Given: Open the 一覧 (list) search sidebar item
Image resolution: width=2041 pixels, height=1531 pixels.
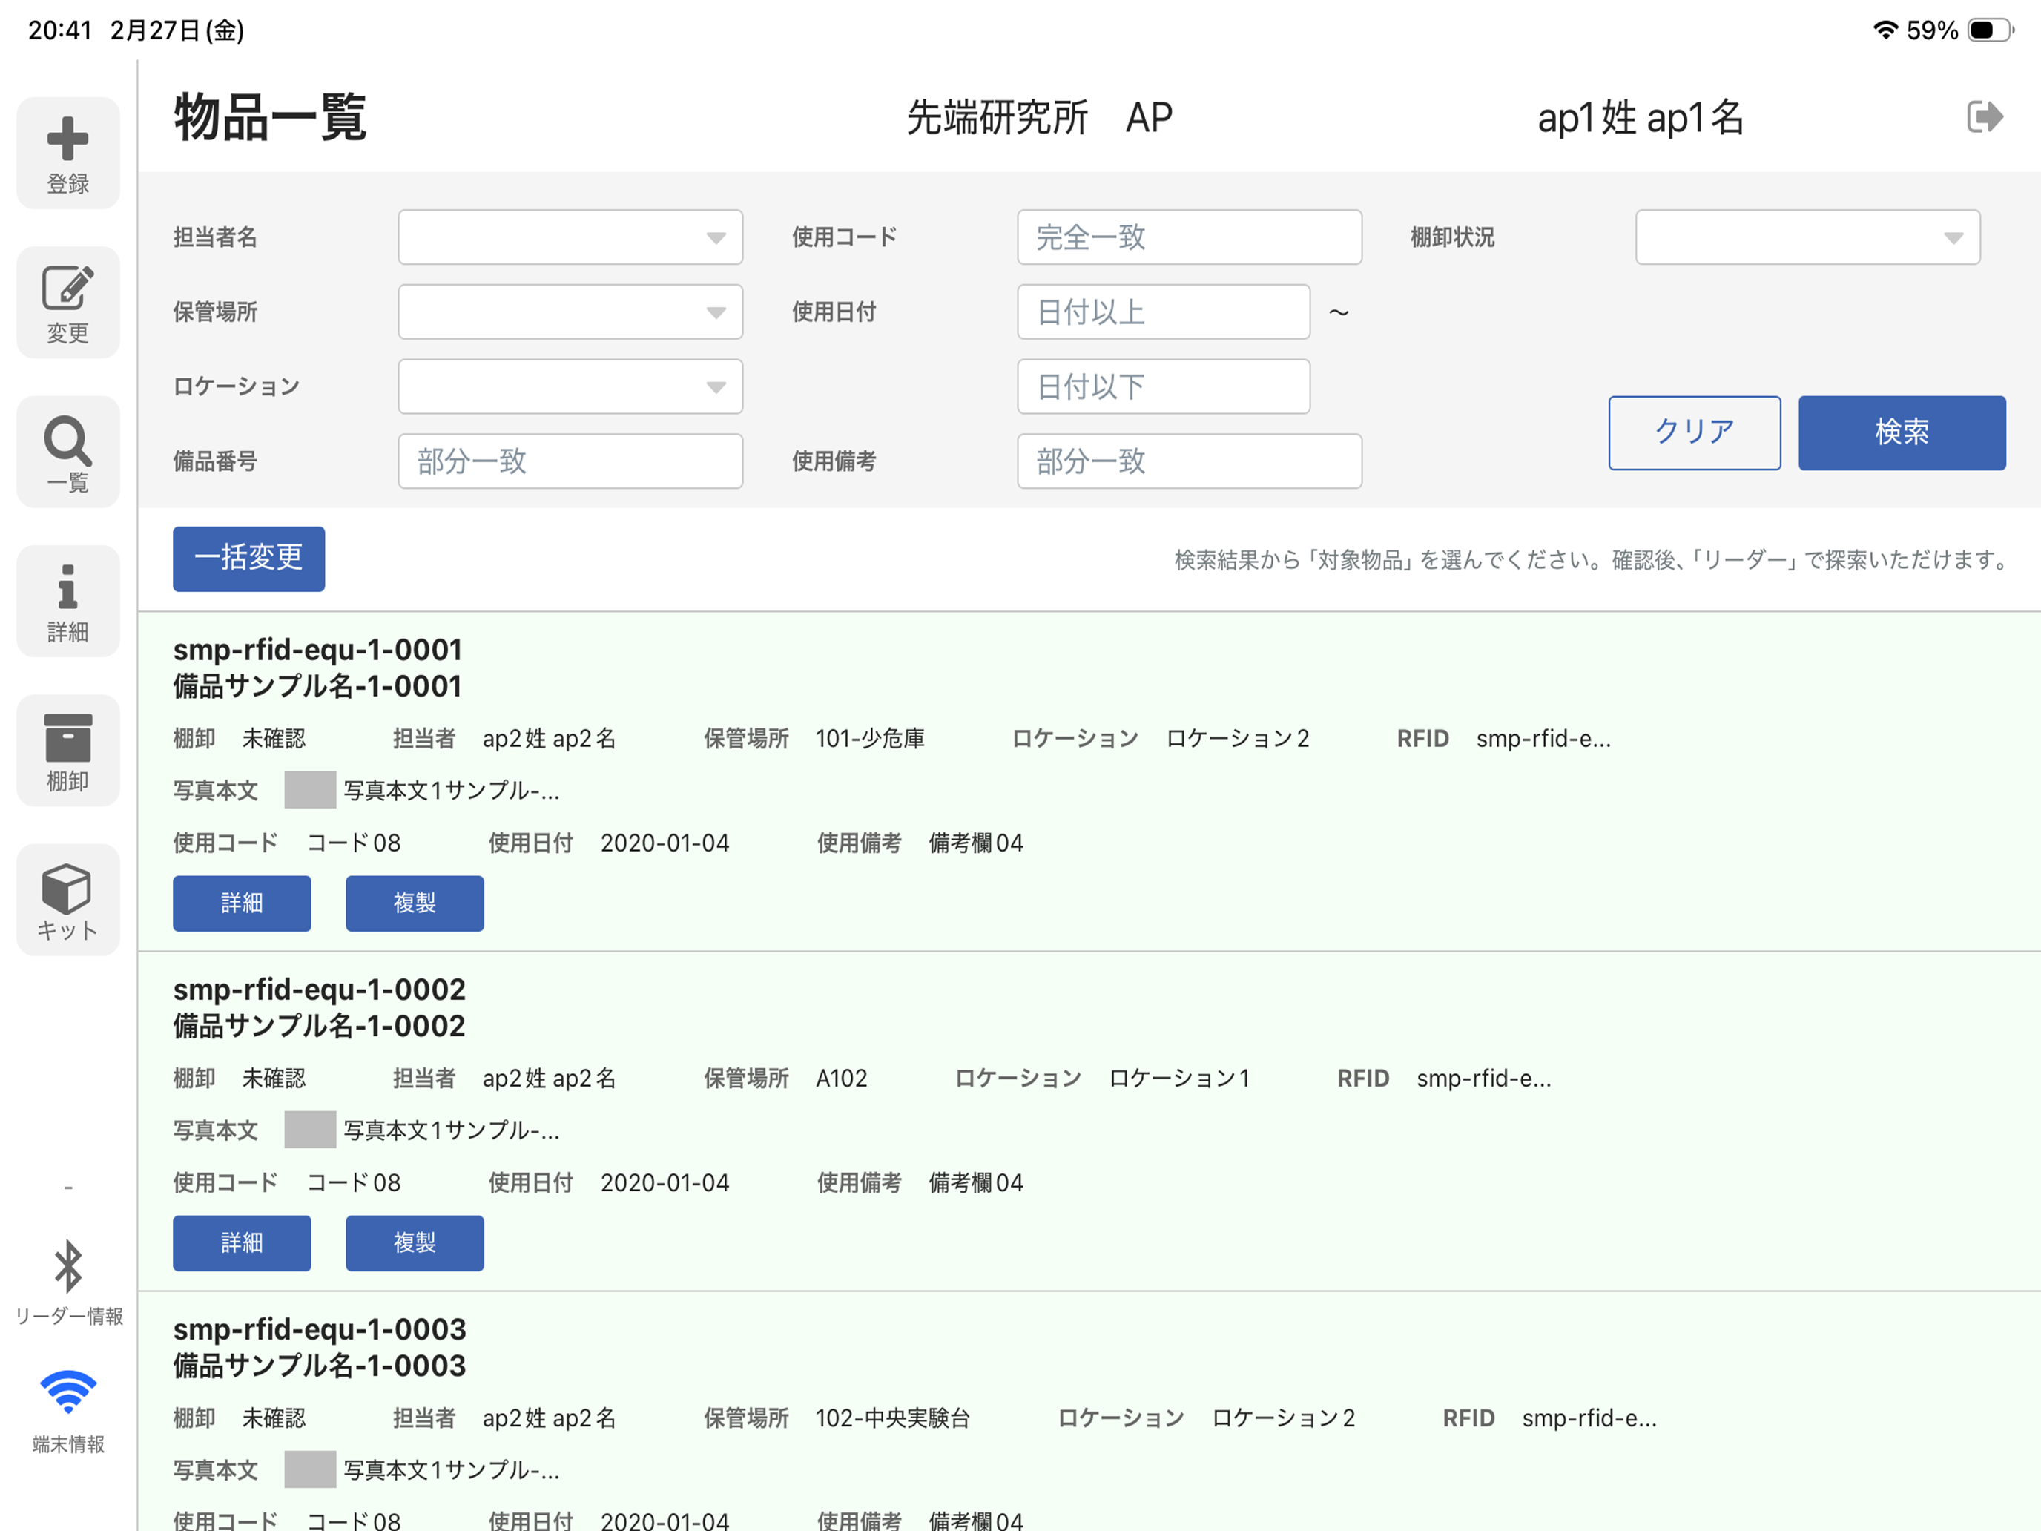Looking at the screenshot, I should (67, 452).
